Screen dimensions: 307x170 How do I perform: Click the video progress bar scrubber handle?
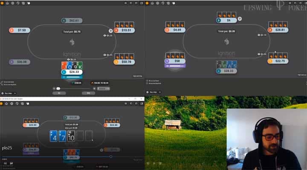pyautogui.click(x=111, y=156)
